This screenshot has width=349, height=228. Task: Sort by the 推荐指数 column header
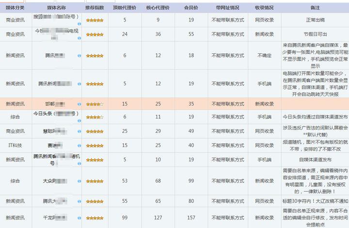[x=95, y=8]
